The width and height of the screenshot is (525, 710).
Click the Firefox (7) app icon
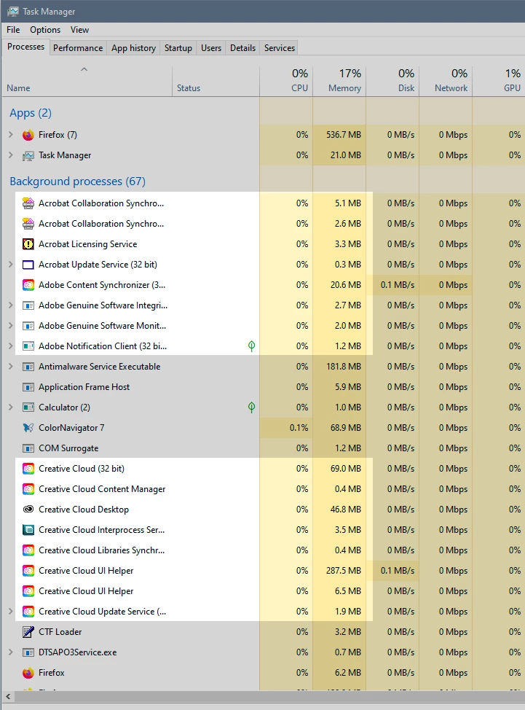click(x=28, y=135)
